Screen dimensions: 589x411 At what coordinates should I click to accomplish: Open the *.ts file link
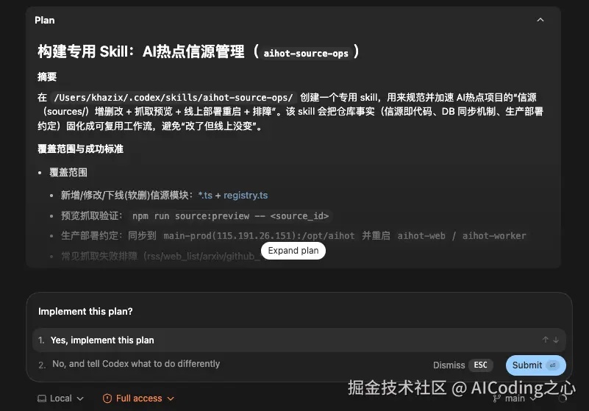click(x=205, y=196)
